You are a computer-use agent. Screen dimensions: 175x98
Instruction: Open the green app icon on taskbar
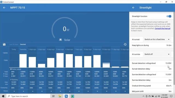click(x=72, y=96)
